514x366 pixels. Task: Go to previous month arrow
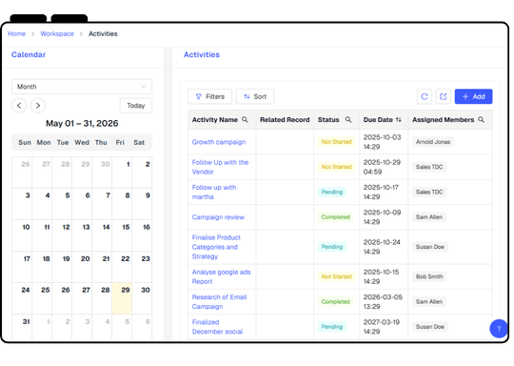pyautogui.click(x=19, y=106)
